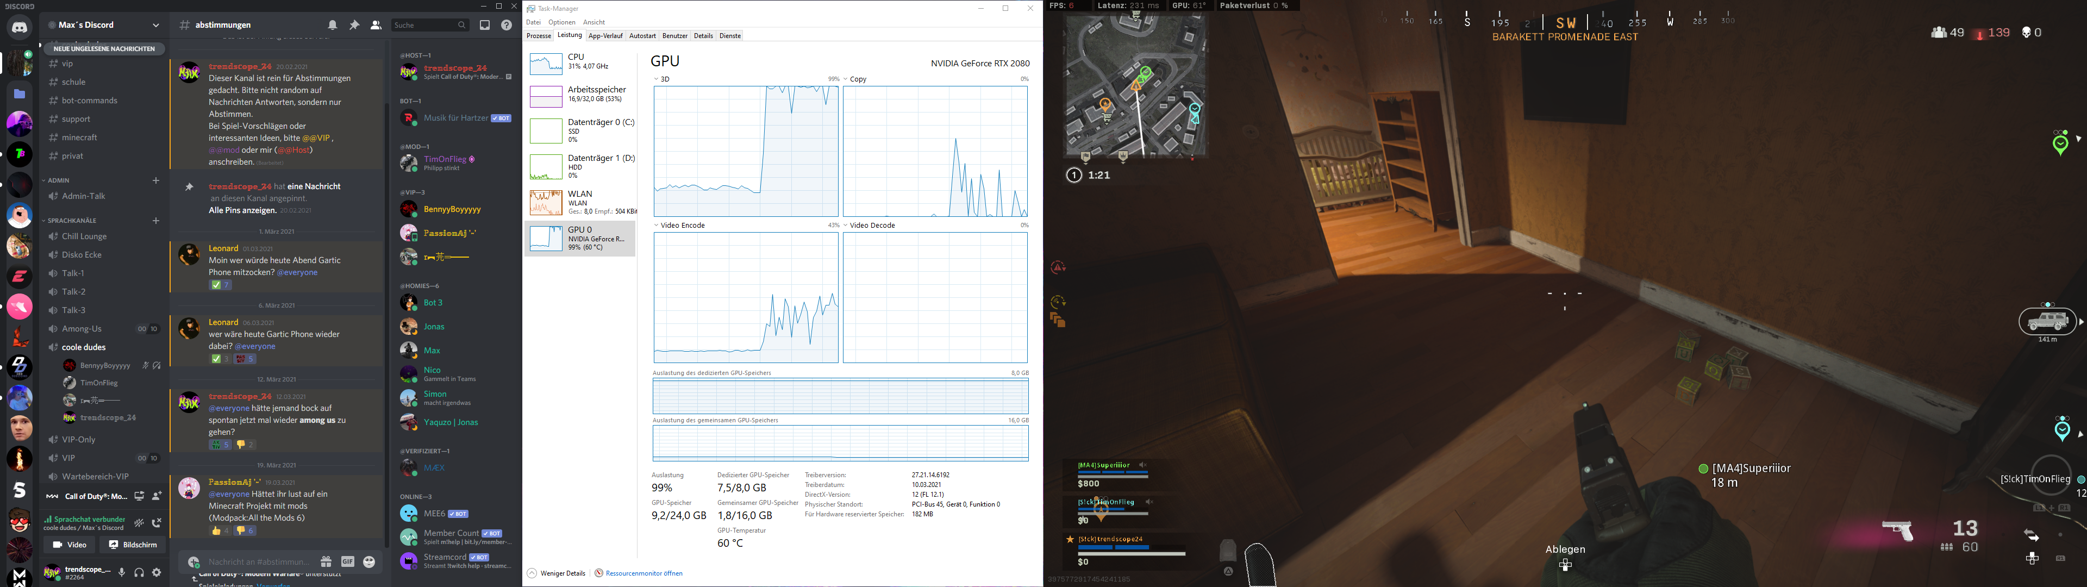Mute microphone in Discord user panel
The height and width of the screenshot is (587, 2087).
click(122, 572)
